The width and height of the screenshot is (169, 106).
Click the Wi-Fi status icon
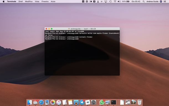click(x=115, y=1)
